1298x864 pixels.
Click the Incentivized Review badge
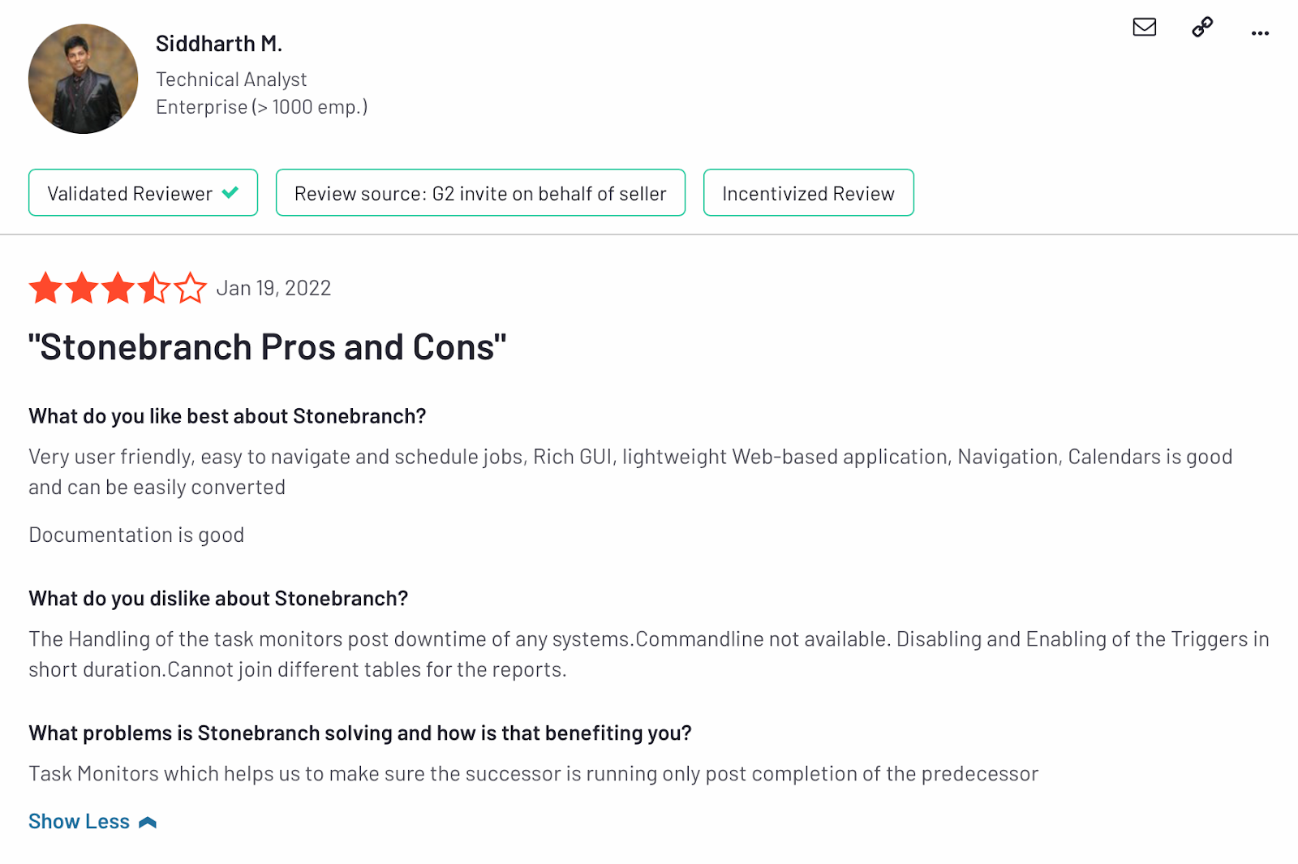(x=808, y=193)
